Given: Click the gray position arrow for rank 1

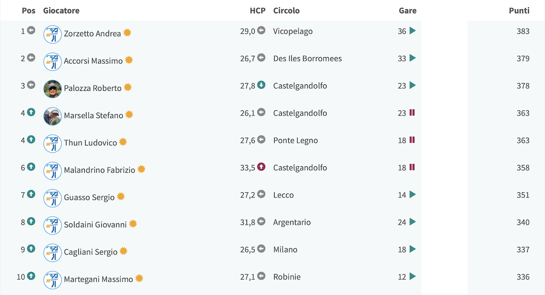Looking at the screenshot, I should [31, 30].
